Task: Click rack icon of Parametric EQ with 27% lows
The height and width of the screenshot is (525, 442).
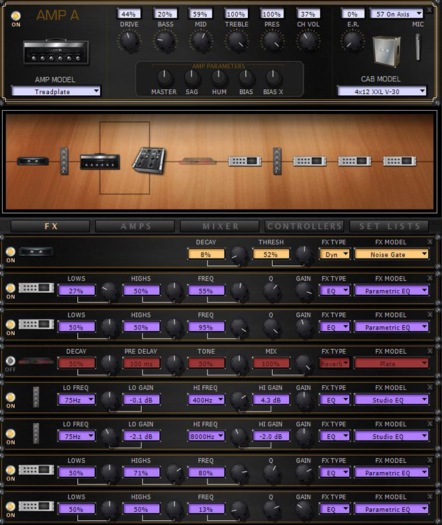Action: coord(36,288)
